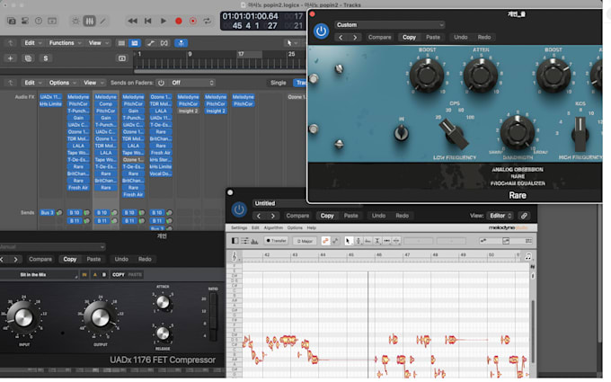Toggle the Cycle loop button
Screen dimensions: 611x382
click(207, 21)
